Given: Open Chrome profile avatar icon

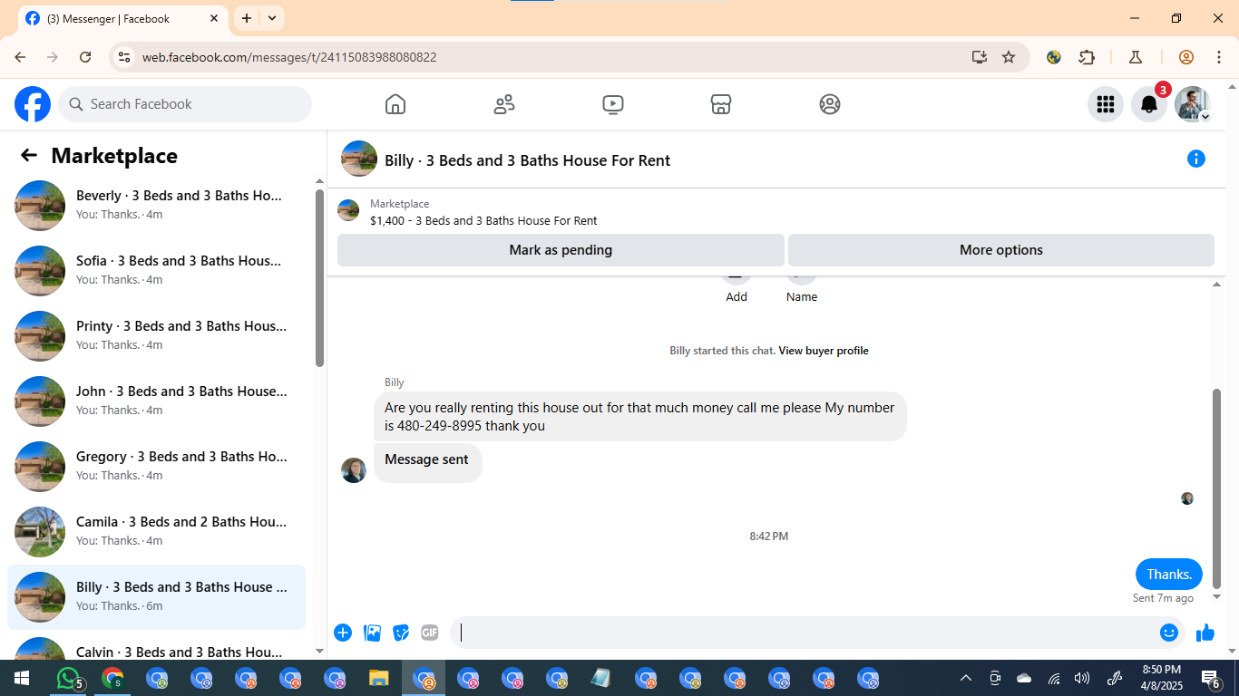Looking at the screenshot, I should (1186, 57).
